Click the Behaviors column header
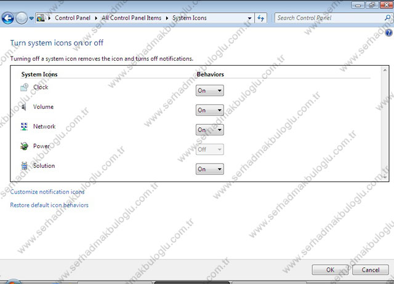This screenshot has height=284, width=394. pos(210,74)
